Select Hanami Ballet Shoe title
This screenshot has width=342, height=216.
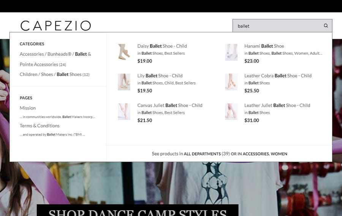[x=264, y=46]
